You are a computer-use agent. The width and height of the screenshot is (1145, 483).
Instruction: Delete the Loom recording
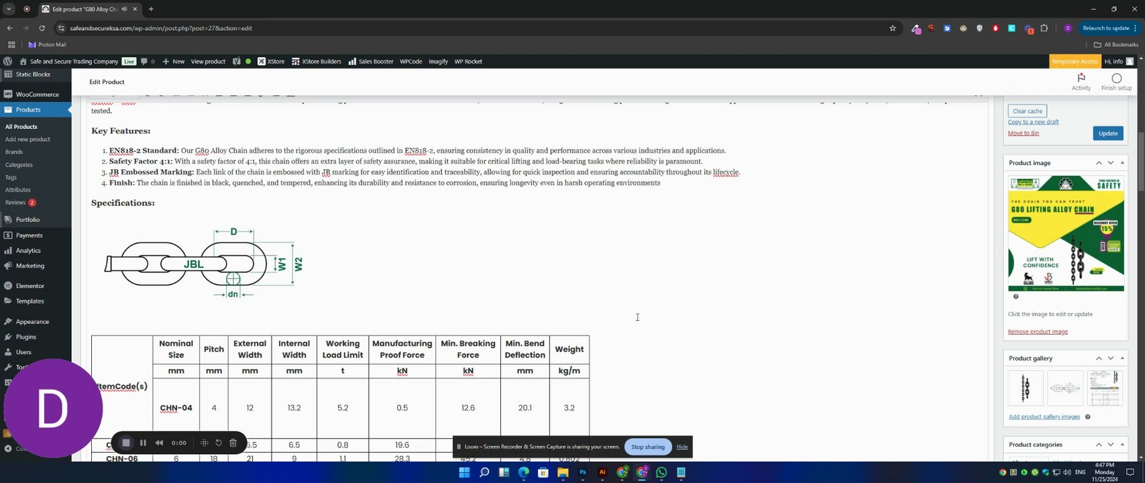233,443
